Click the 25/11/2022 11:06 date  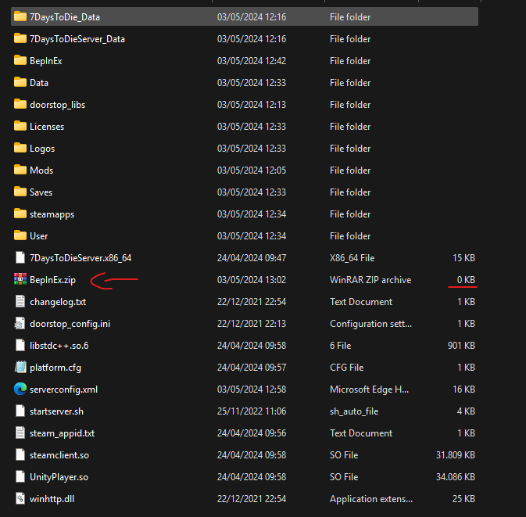252,411
